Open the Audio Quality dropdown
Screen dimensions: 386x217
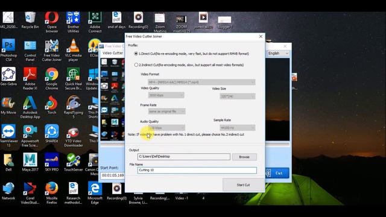[166, 128]
